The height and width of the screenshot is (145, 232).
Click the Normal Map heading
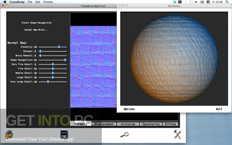17,43
